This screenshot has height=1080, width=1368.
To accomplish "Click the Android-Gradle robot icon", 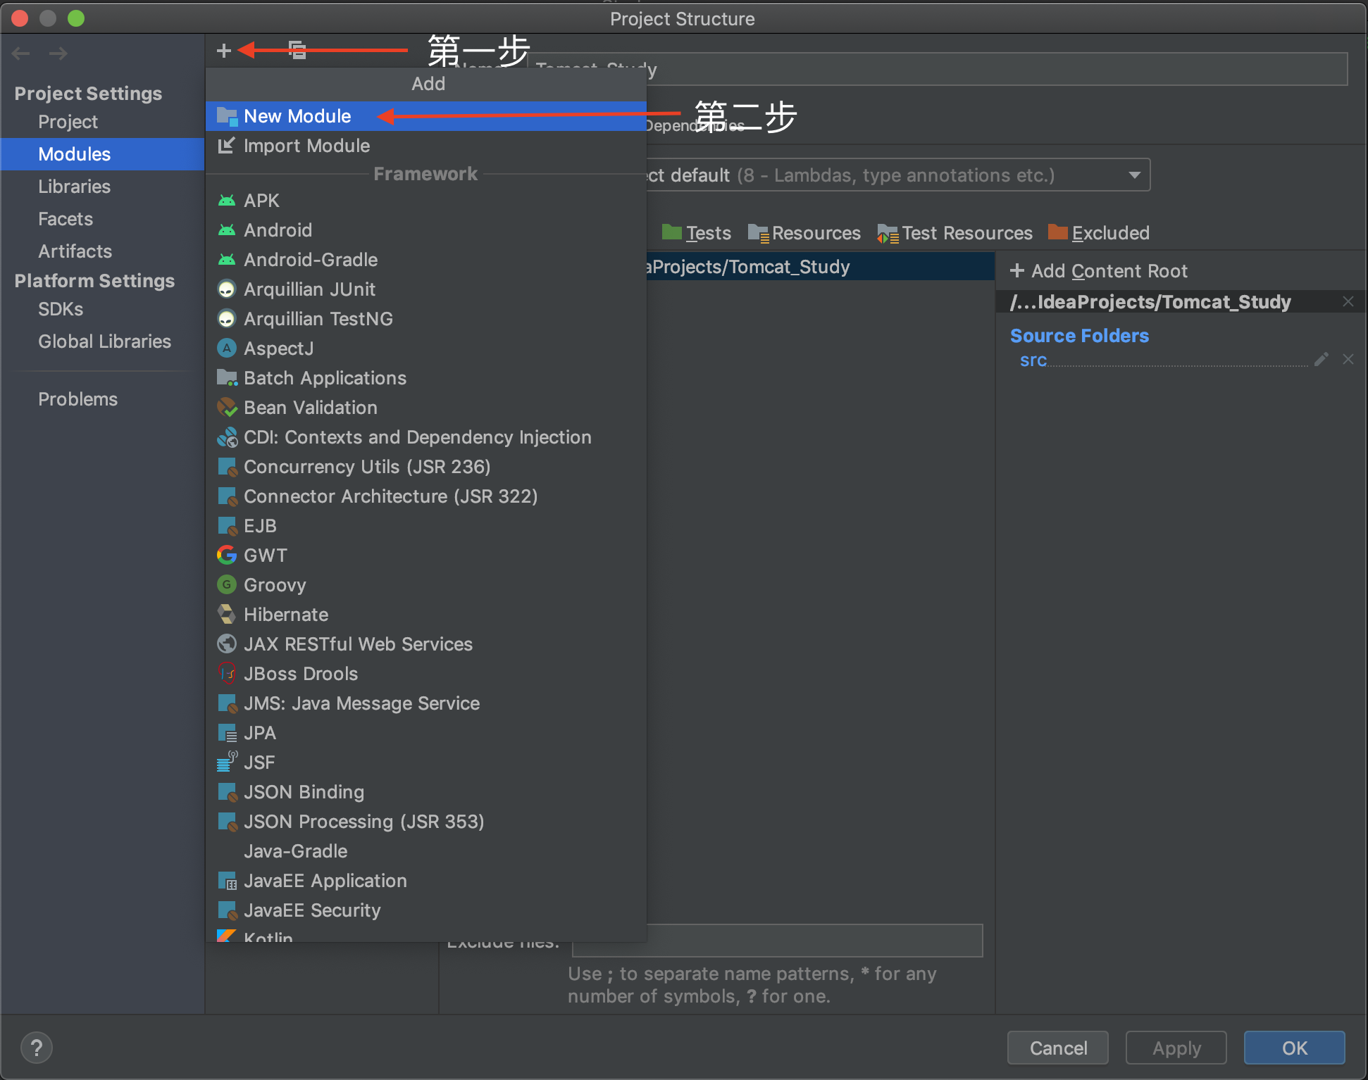I will [x=227, y=260].
